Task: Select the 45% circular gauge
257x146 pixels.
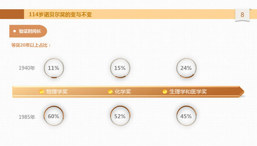Action: [186, 116]
